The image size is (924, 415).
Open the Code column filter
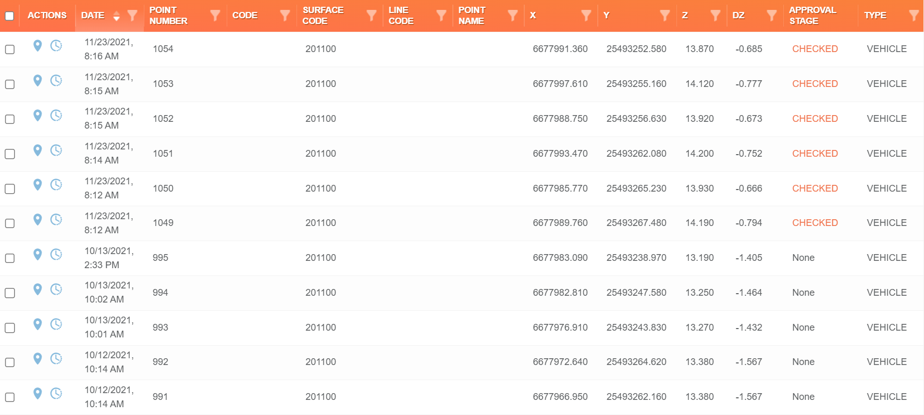pyautogui.click(x=285, y=16)
